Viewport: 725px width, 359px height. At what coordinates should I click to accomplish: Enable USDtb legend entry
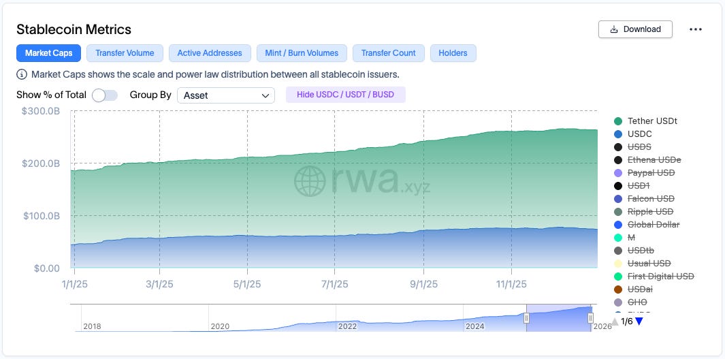[634, 251]
